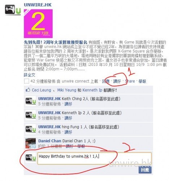Click the avatar beside the comment box
Screen dimensions: 169x181
(x=31, y=157)
